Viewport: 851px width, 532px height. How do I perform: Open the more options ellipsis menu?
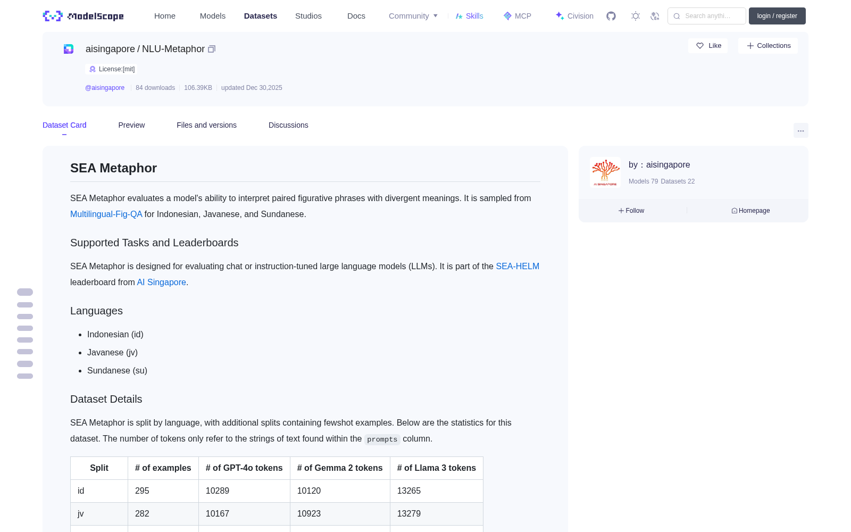800,130
